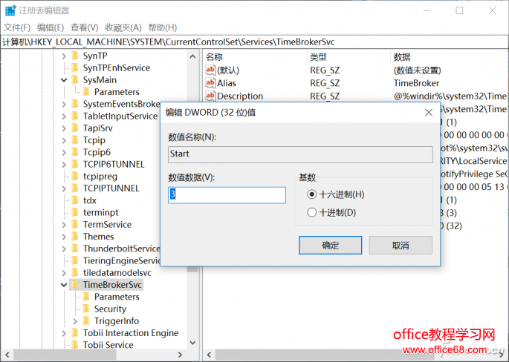This screenshot has height=362, width=509.
Task: Expand the Tcpip tree node
Action: (64, 140)
